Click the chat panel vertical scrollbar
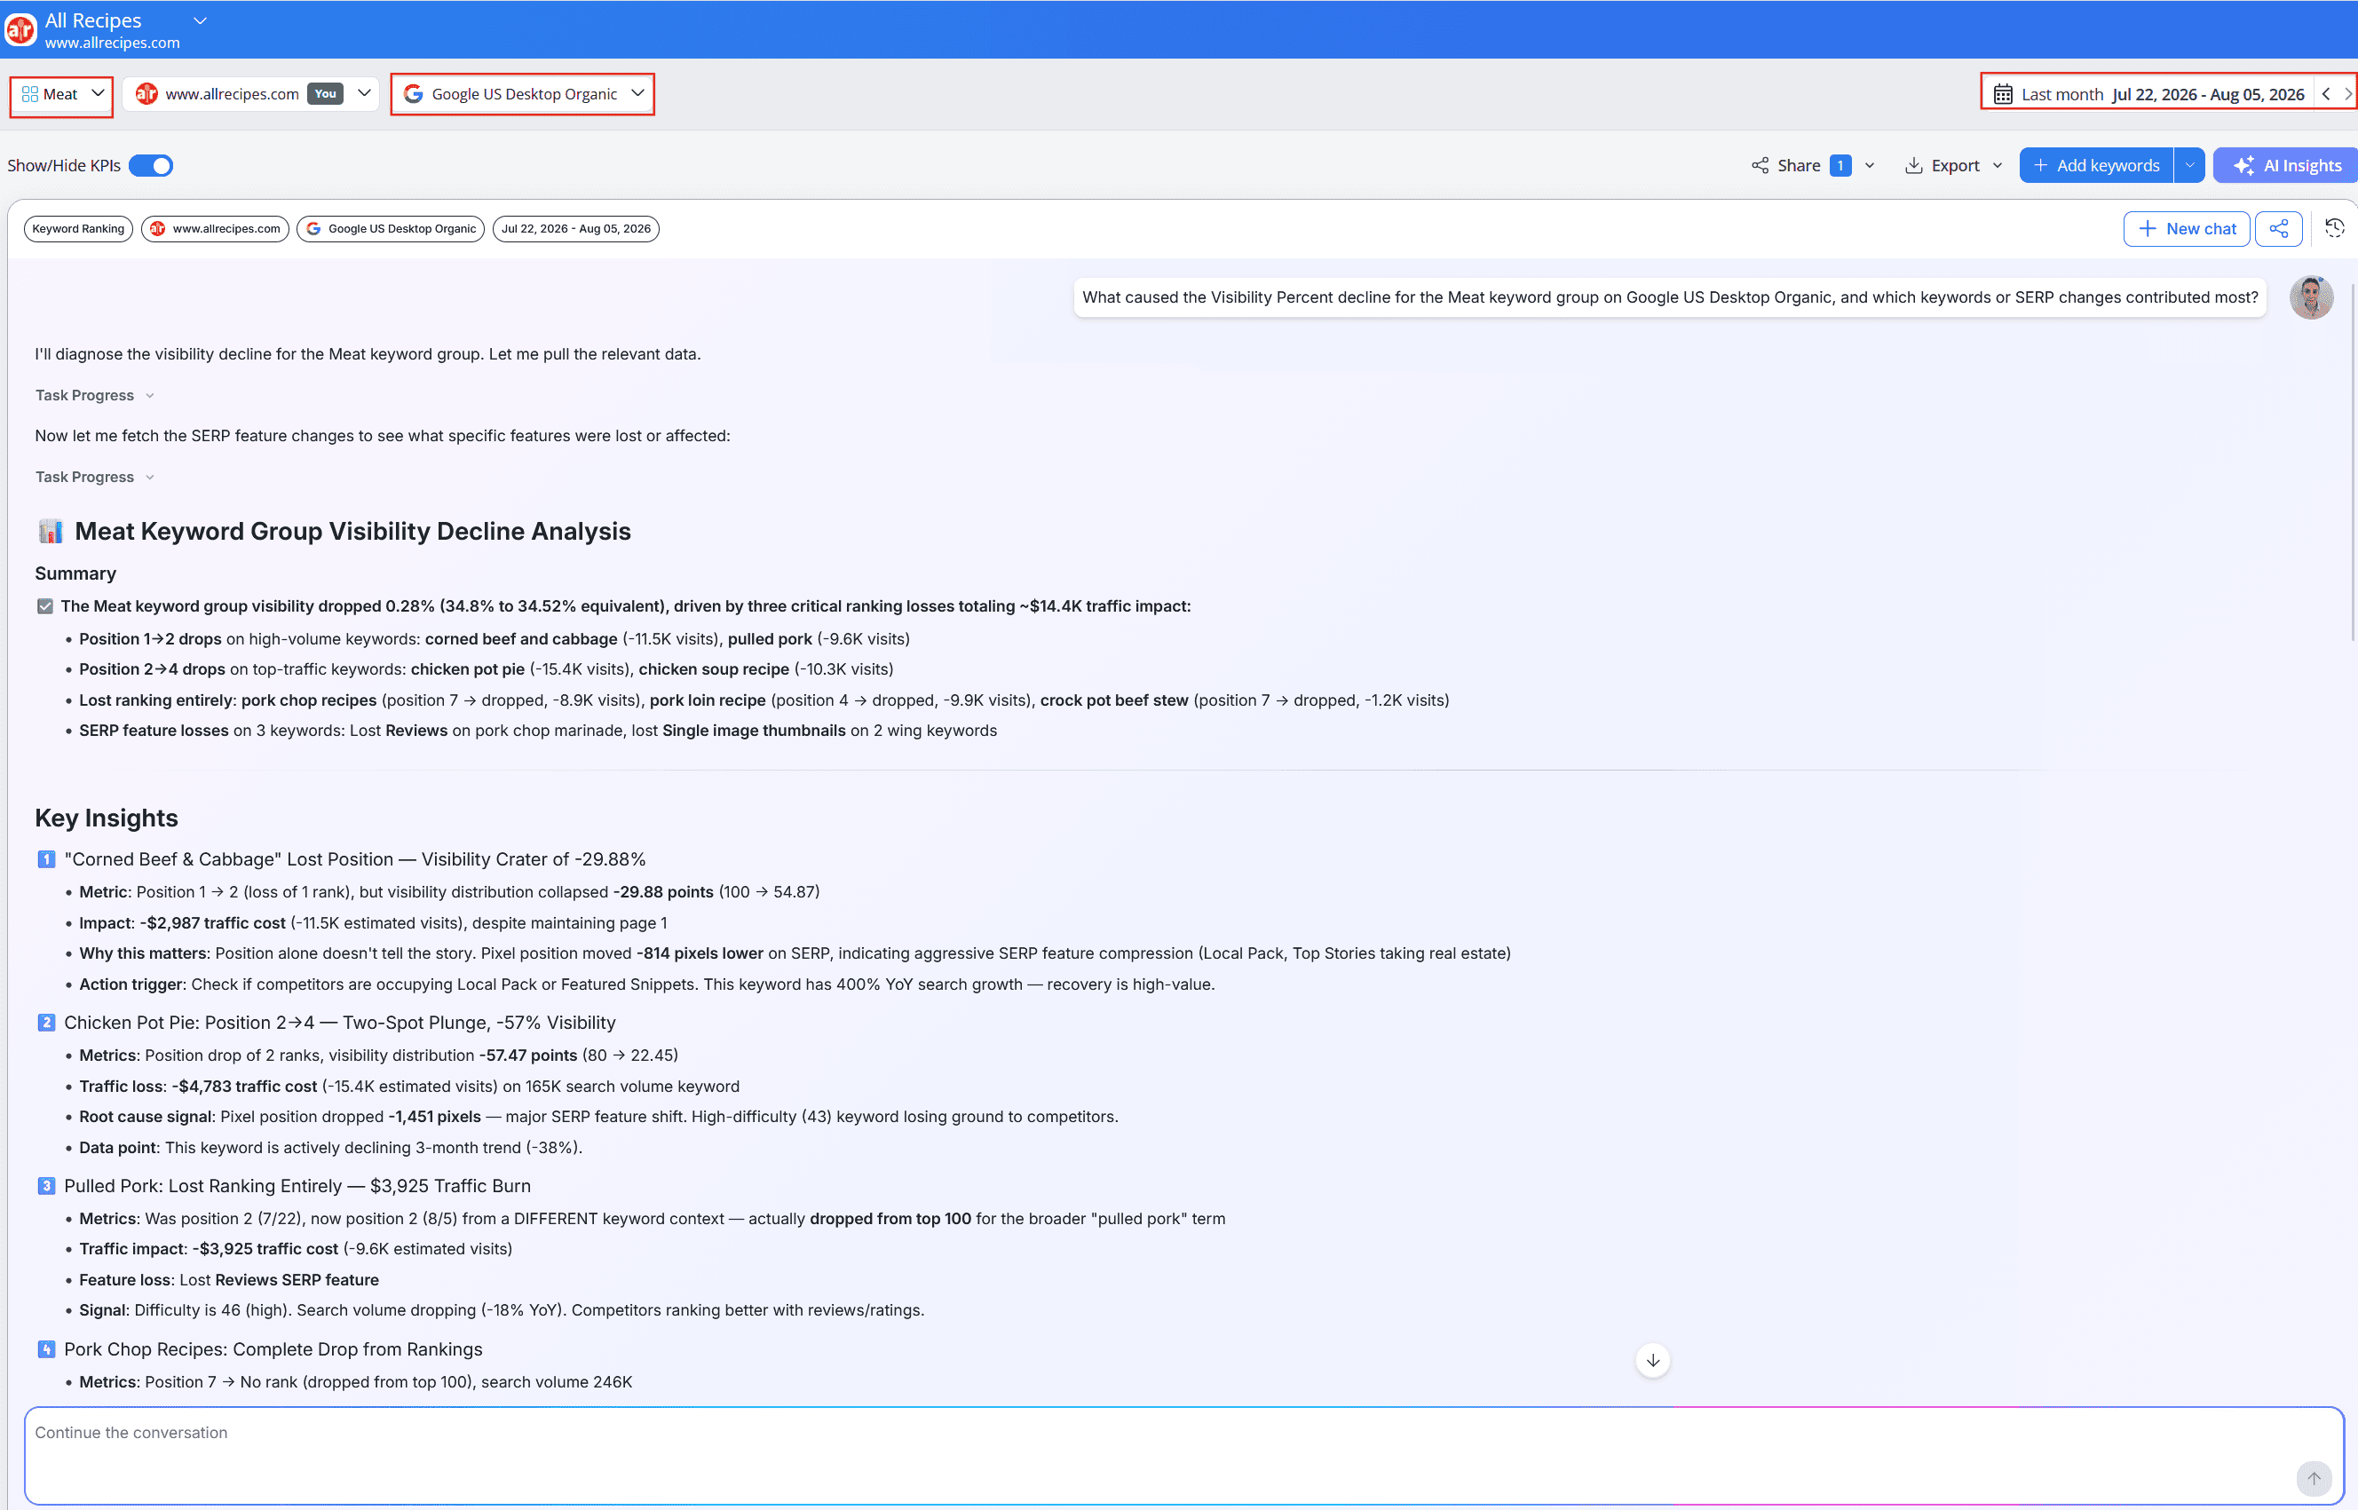The width and height of the screenshot is (2358, 1510). click(2353, 461)
